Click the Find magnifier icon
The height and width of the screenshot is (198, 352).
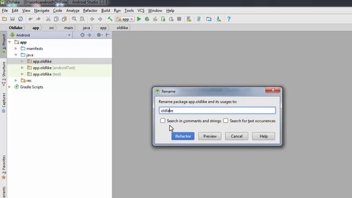coord(74,19)
